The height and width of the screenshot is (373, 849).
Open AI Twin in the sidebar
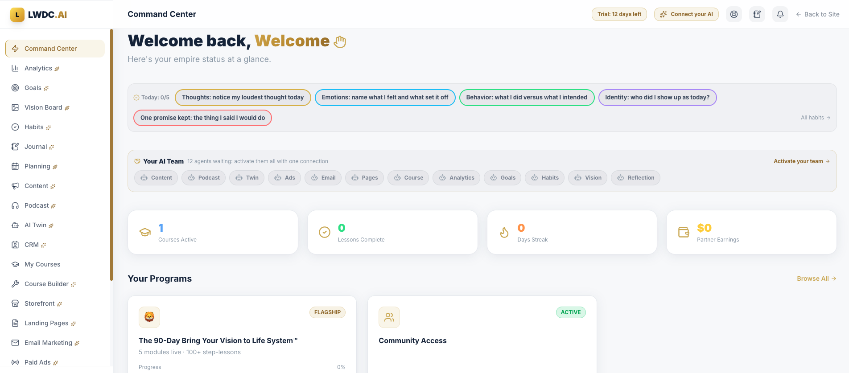click(x=55, y=225)
